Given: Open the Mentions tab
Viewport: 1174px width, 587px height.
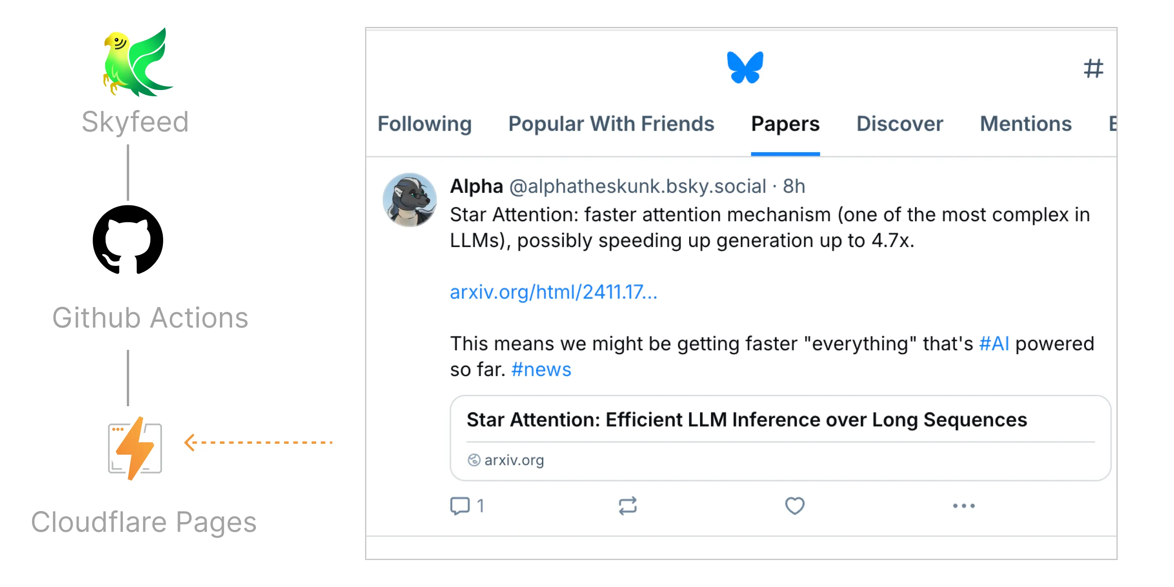Looking at the screenshot, I should point(1025,124).
